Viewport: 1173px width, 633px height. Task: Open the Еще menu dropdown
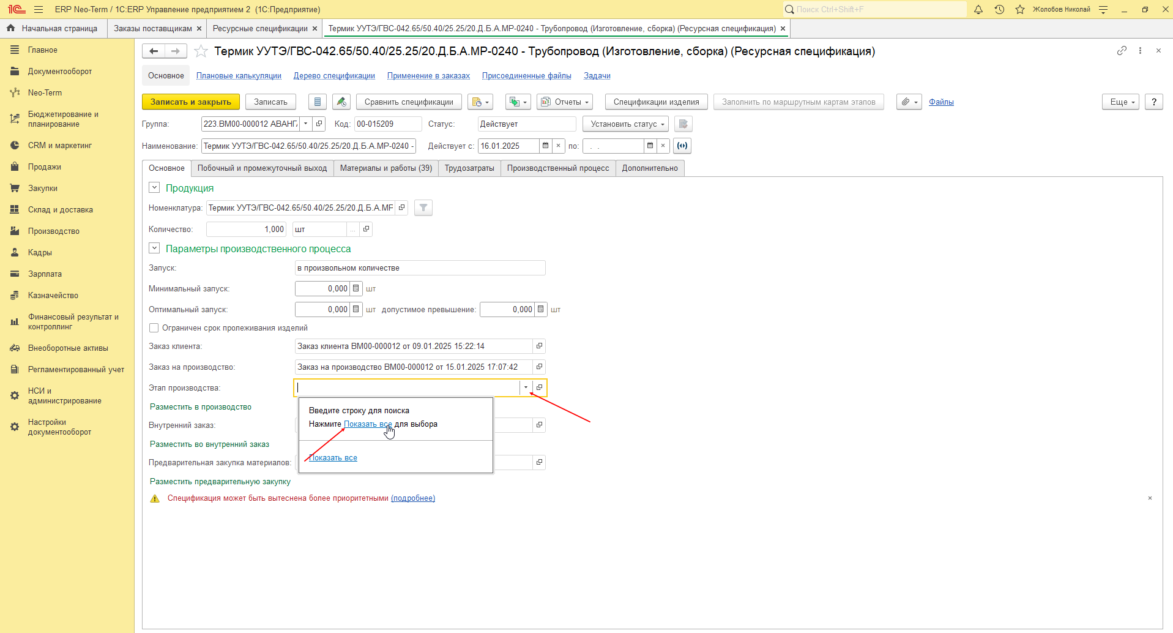click(1121, 102)
